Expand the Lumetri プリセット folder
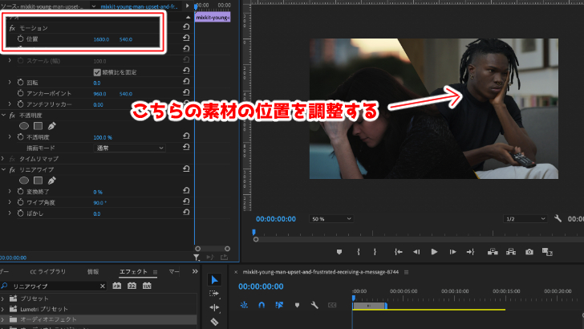This screenshot has width=584, height=329. click(3, 309)
